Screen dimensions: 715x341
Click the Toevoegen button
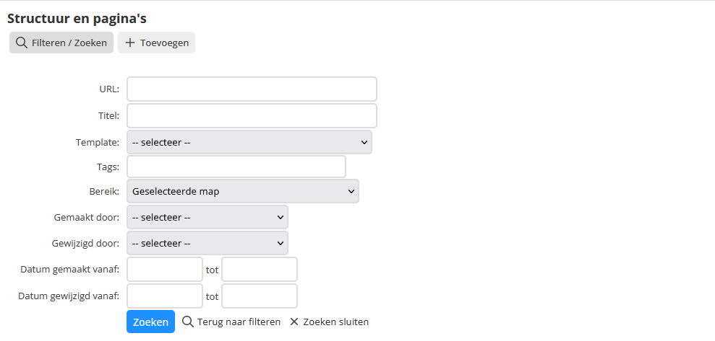pyautogui.click(x=156, y=43)
